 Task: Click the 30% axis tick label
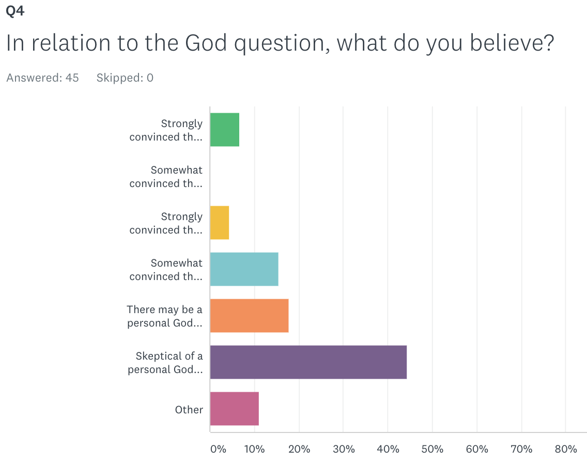point(344,449)
